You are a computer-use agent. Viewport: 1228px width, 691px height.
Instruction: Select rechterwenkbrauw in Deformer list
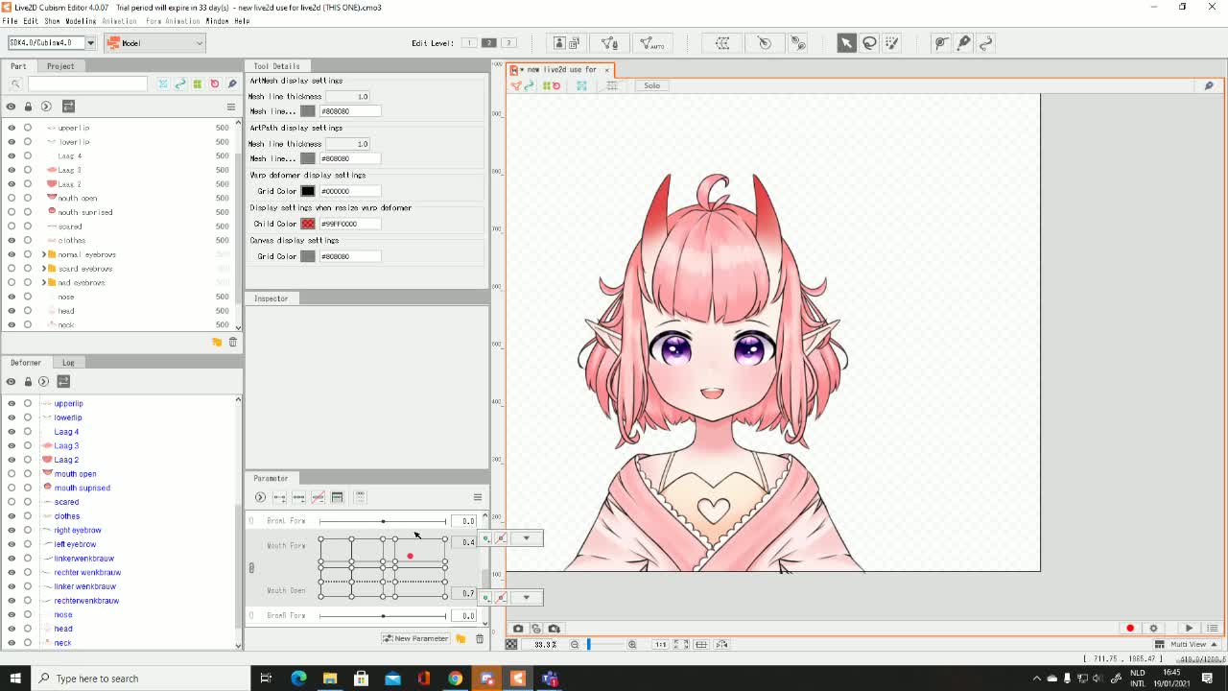tap(86, 601)
